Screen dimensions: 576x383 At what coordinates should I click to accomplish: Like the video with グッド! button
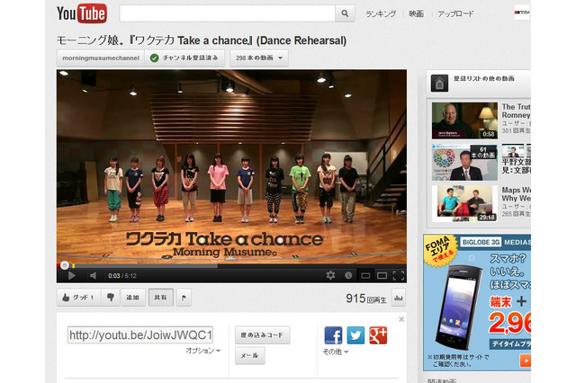(78, 298)
